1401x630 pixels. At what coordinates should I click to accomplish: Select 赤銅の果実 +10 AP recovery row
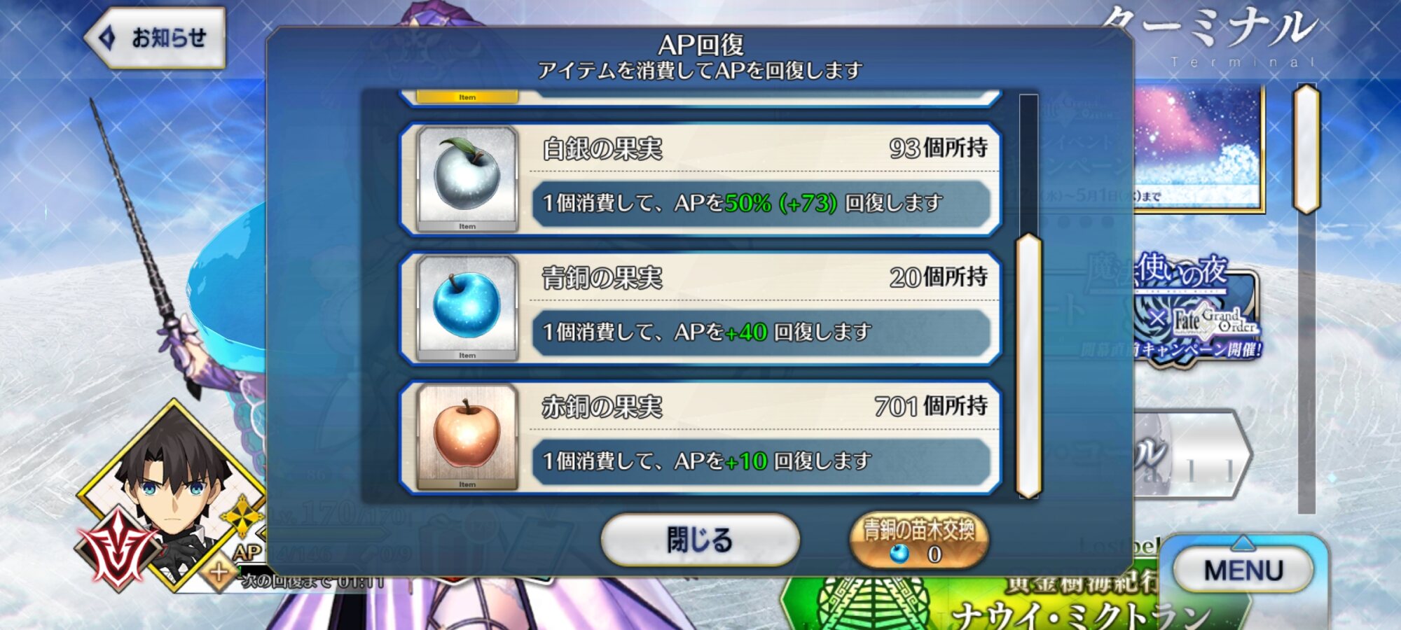pyautogui.click(x=700, y=437)
